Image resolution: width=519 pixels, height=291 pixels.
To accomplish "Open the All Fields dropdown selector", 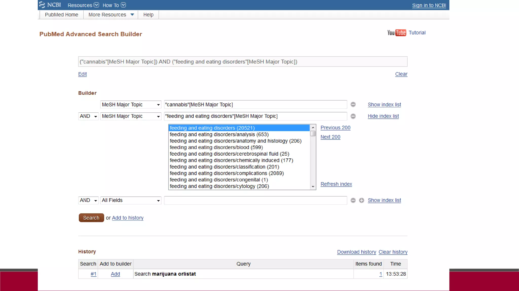I will [131, 200].
